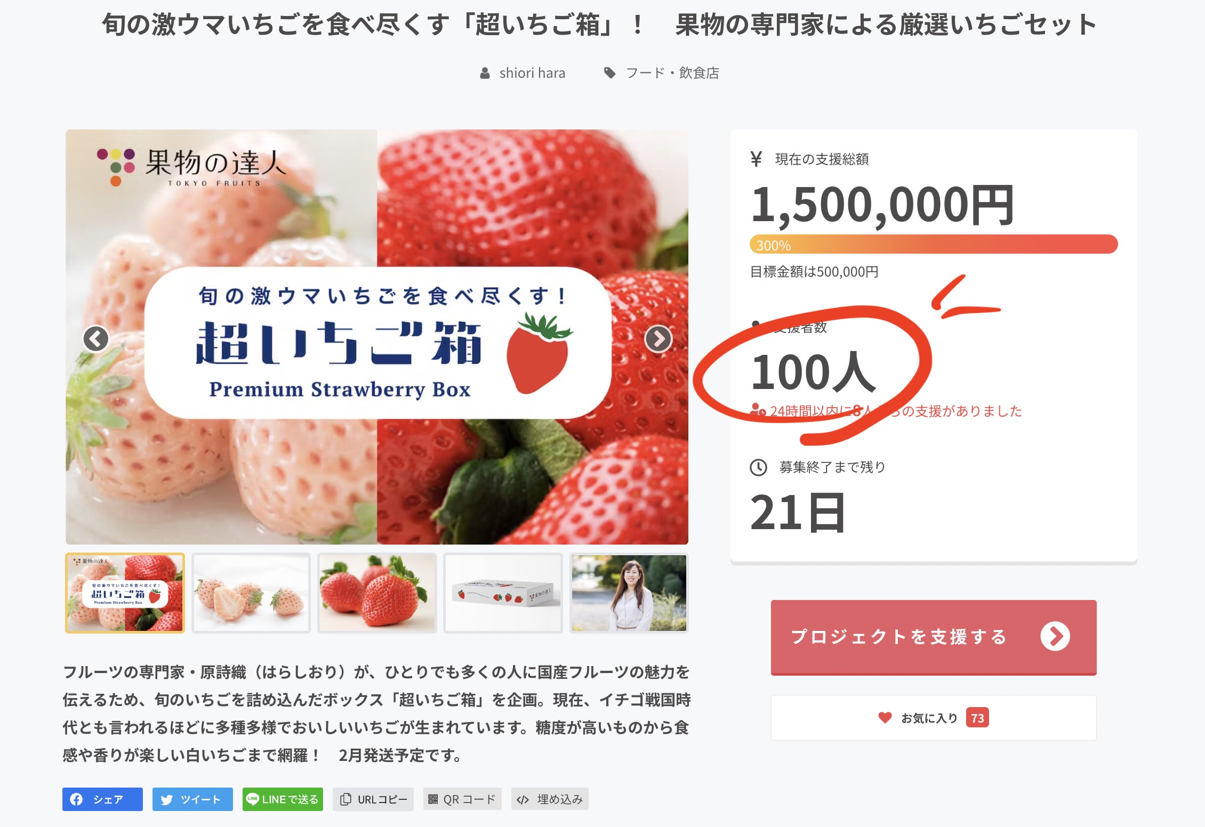Click the clock icon beside remaining days
The width and height of the screenshot is (1205, 827).
click(758, 467)
